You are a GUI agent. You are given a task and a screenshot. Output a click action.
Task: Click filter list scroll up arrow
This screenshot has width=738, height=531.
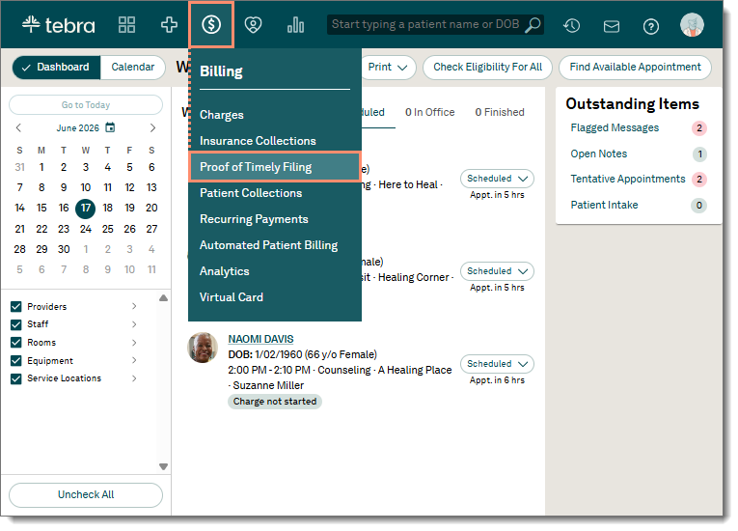click(x=163, y=297)
